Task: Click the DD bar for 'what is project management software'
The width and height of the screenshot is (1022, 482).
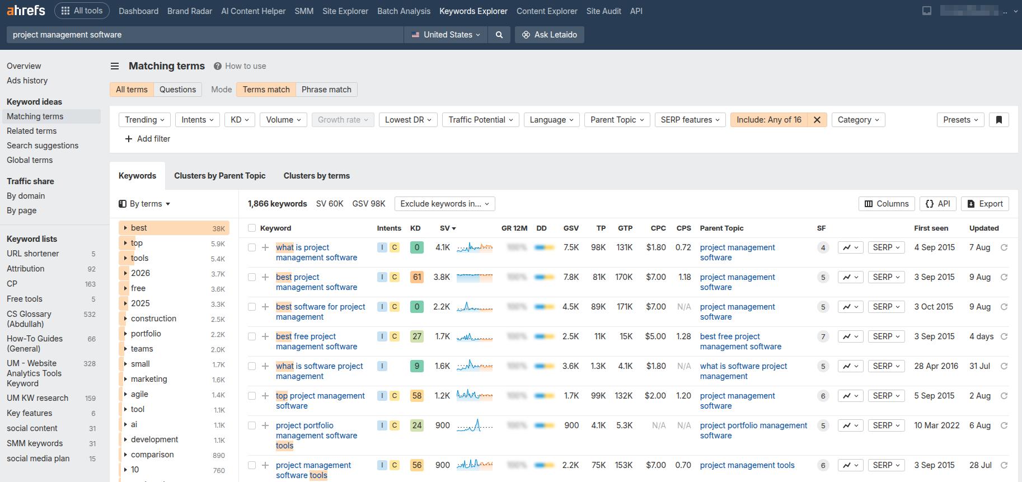Action: (x=545, y=247)
